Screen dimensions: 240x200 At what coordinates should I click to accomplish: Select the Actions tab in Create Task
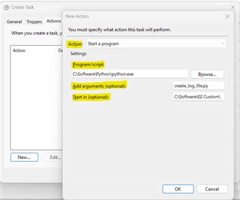pos(54,21)
